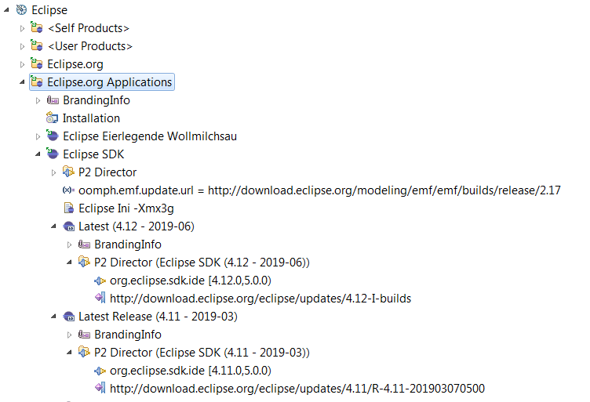
Task: Click requirement icon of org.eclipse.sdk.ide [4.11.0,5.0.0)
Action: 100,371
